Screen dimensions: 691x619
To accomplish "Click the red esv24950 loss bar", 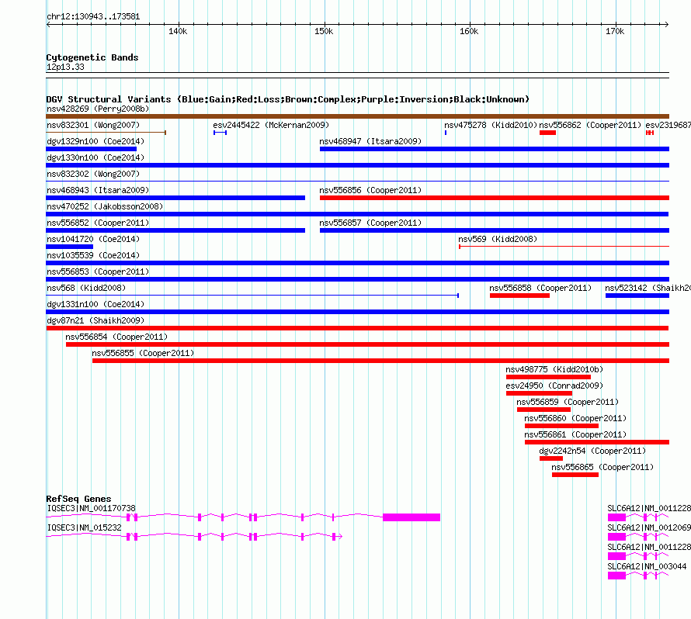I will [x=539, y=393].
